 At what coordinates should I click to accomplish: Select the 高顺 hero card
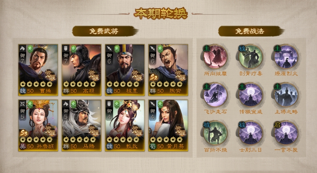tap(81, 70)
